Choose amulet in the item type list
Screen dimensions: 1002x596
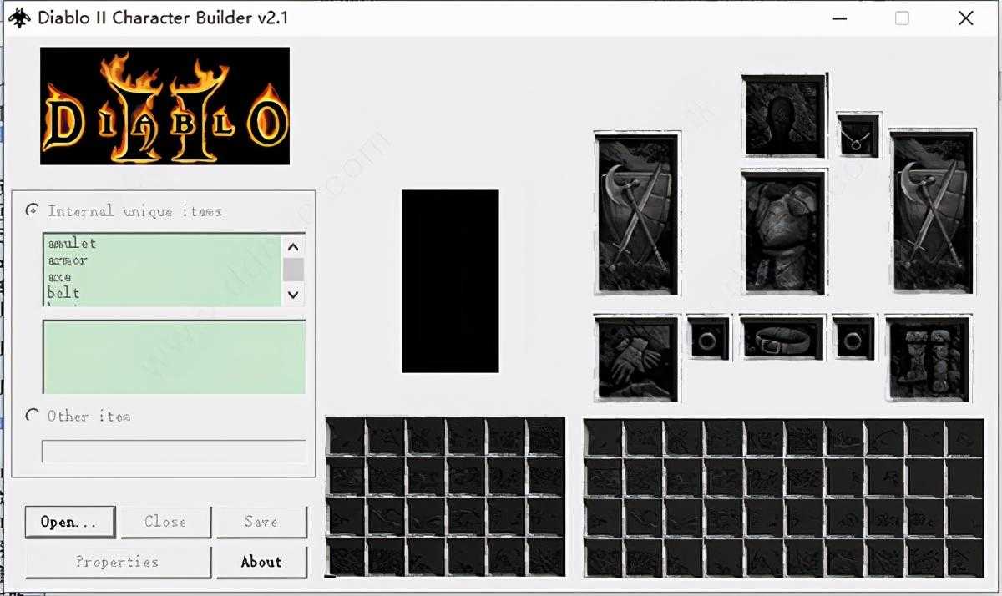73,243
